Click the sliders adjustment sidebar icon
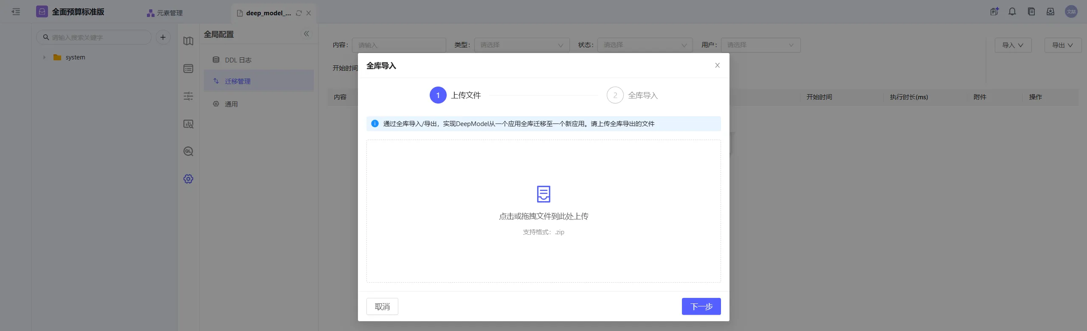This screenshot has height=331, width=1087. [188, 96]
